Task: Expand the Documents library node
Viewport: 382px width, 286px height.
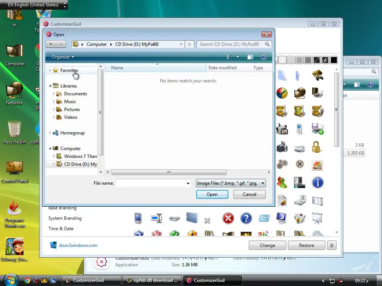Action: pyautogui.click(x=54, y=93)
